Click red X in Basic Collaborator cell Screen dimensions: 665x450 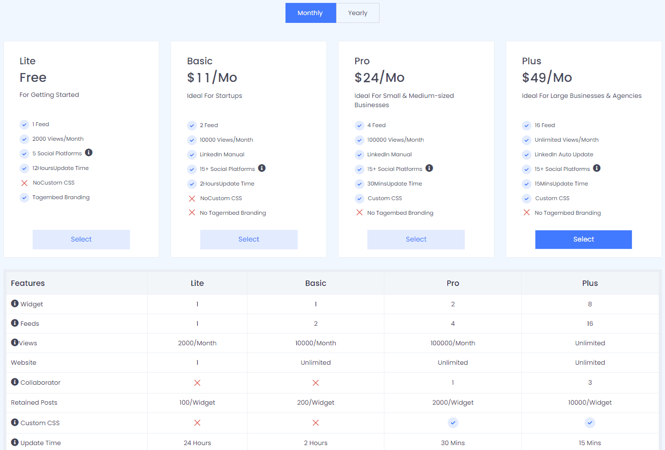(316, 383)
